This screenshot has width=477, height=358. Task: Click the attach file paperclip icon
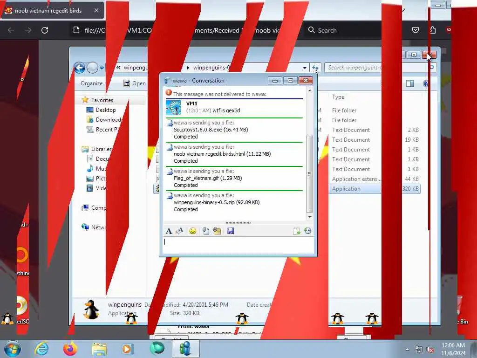[205, 231]
